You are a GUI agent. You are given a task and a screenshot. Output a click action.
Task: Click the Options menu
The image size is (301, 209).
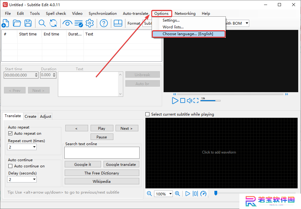[x=161, y=14]
